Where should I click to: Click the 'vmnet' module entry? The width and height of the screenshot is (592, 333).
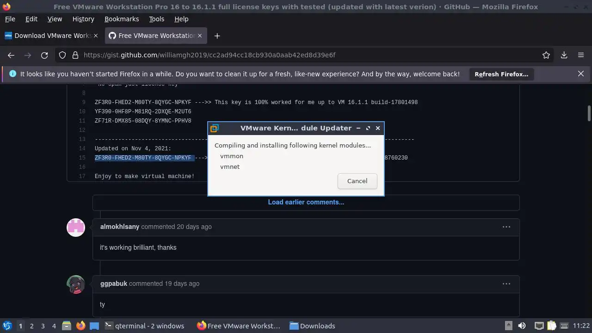click(x=230, y=166)
